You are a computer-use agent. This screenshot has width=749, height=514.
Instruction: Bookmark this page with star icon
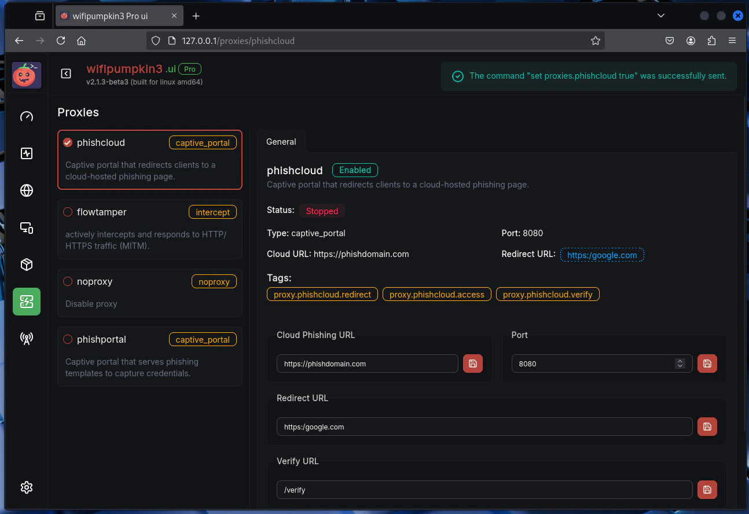coord(595,41)
